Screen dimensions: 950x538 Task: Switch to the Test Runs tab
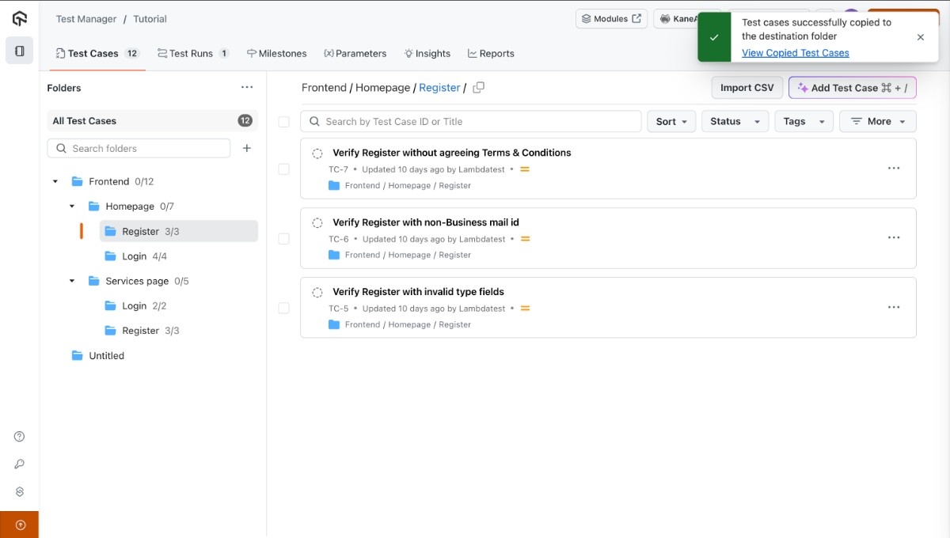point(192,54)
